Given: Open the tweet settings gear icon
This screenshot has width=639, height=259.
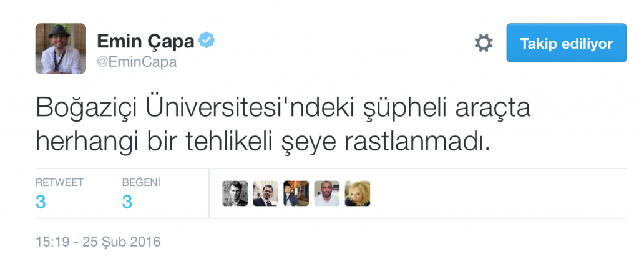Looking at the screenshot, I should tap(484, 43).
